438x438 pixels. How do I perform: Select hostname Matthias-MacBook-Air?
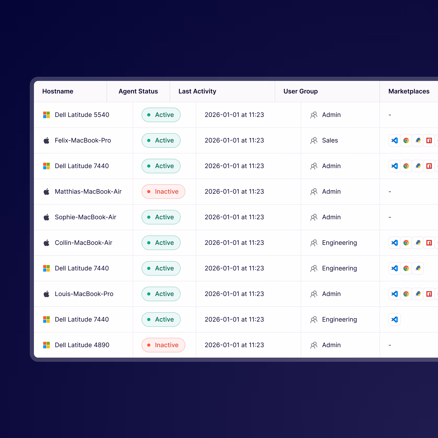click(88, 192)
